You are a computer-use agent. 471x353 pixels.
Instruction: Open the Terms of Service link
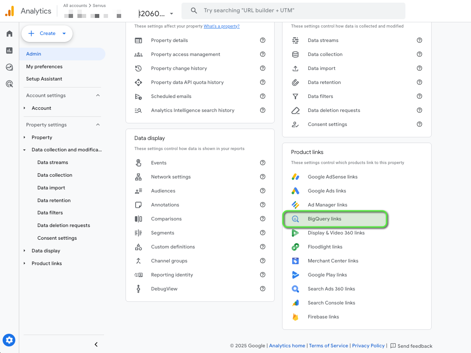click(328, 346)
